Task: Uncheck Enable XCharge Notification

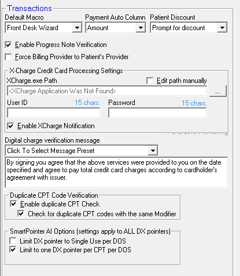Action: click(10, 126)
